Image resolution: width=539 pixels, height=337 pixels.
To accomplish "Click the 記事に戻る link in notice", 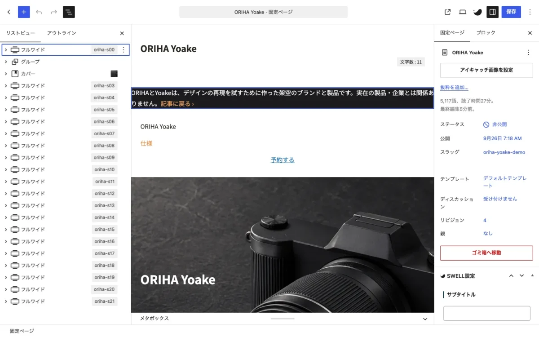I will pyautogui.click(x=177, y=104).
